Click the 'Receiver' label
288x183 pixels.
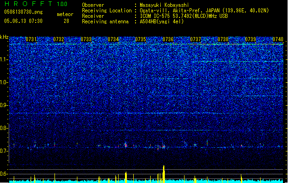(x=93, y=16)
